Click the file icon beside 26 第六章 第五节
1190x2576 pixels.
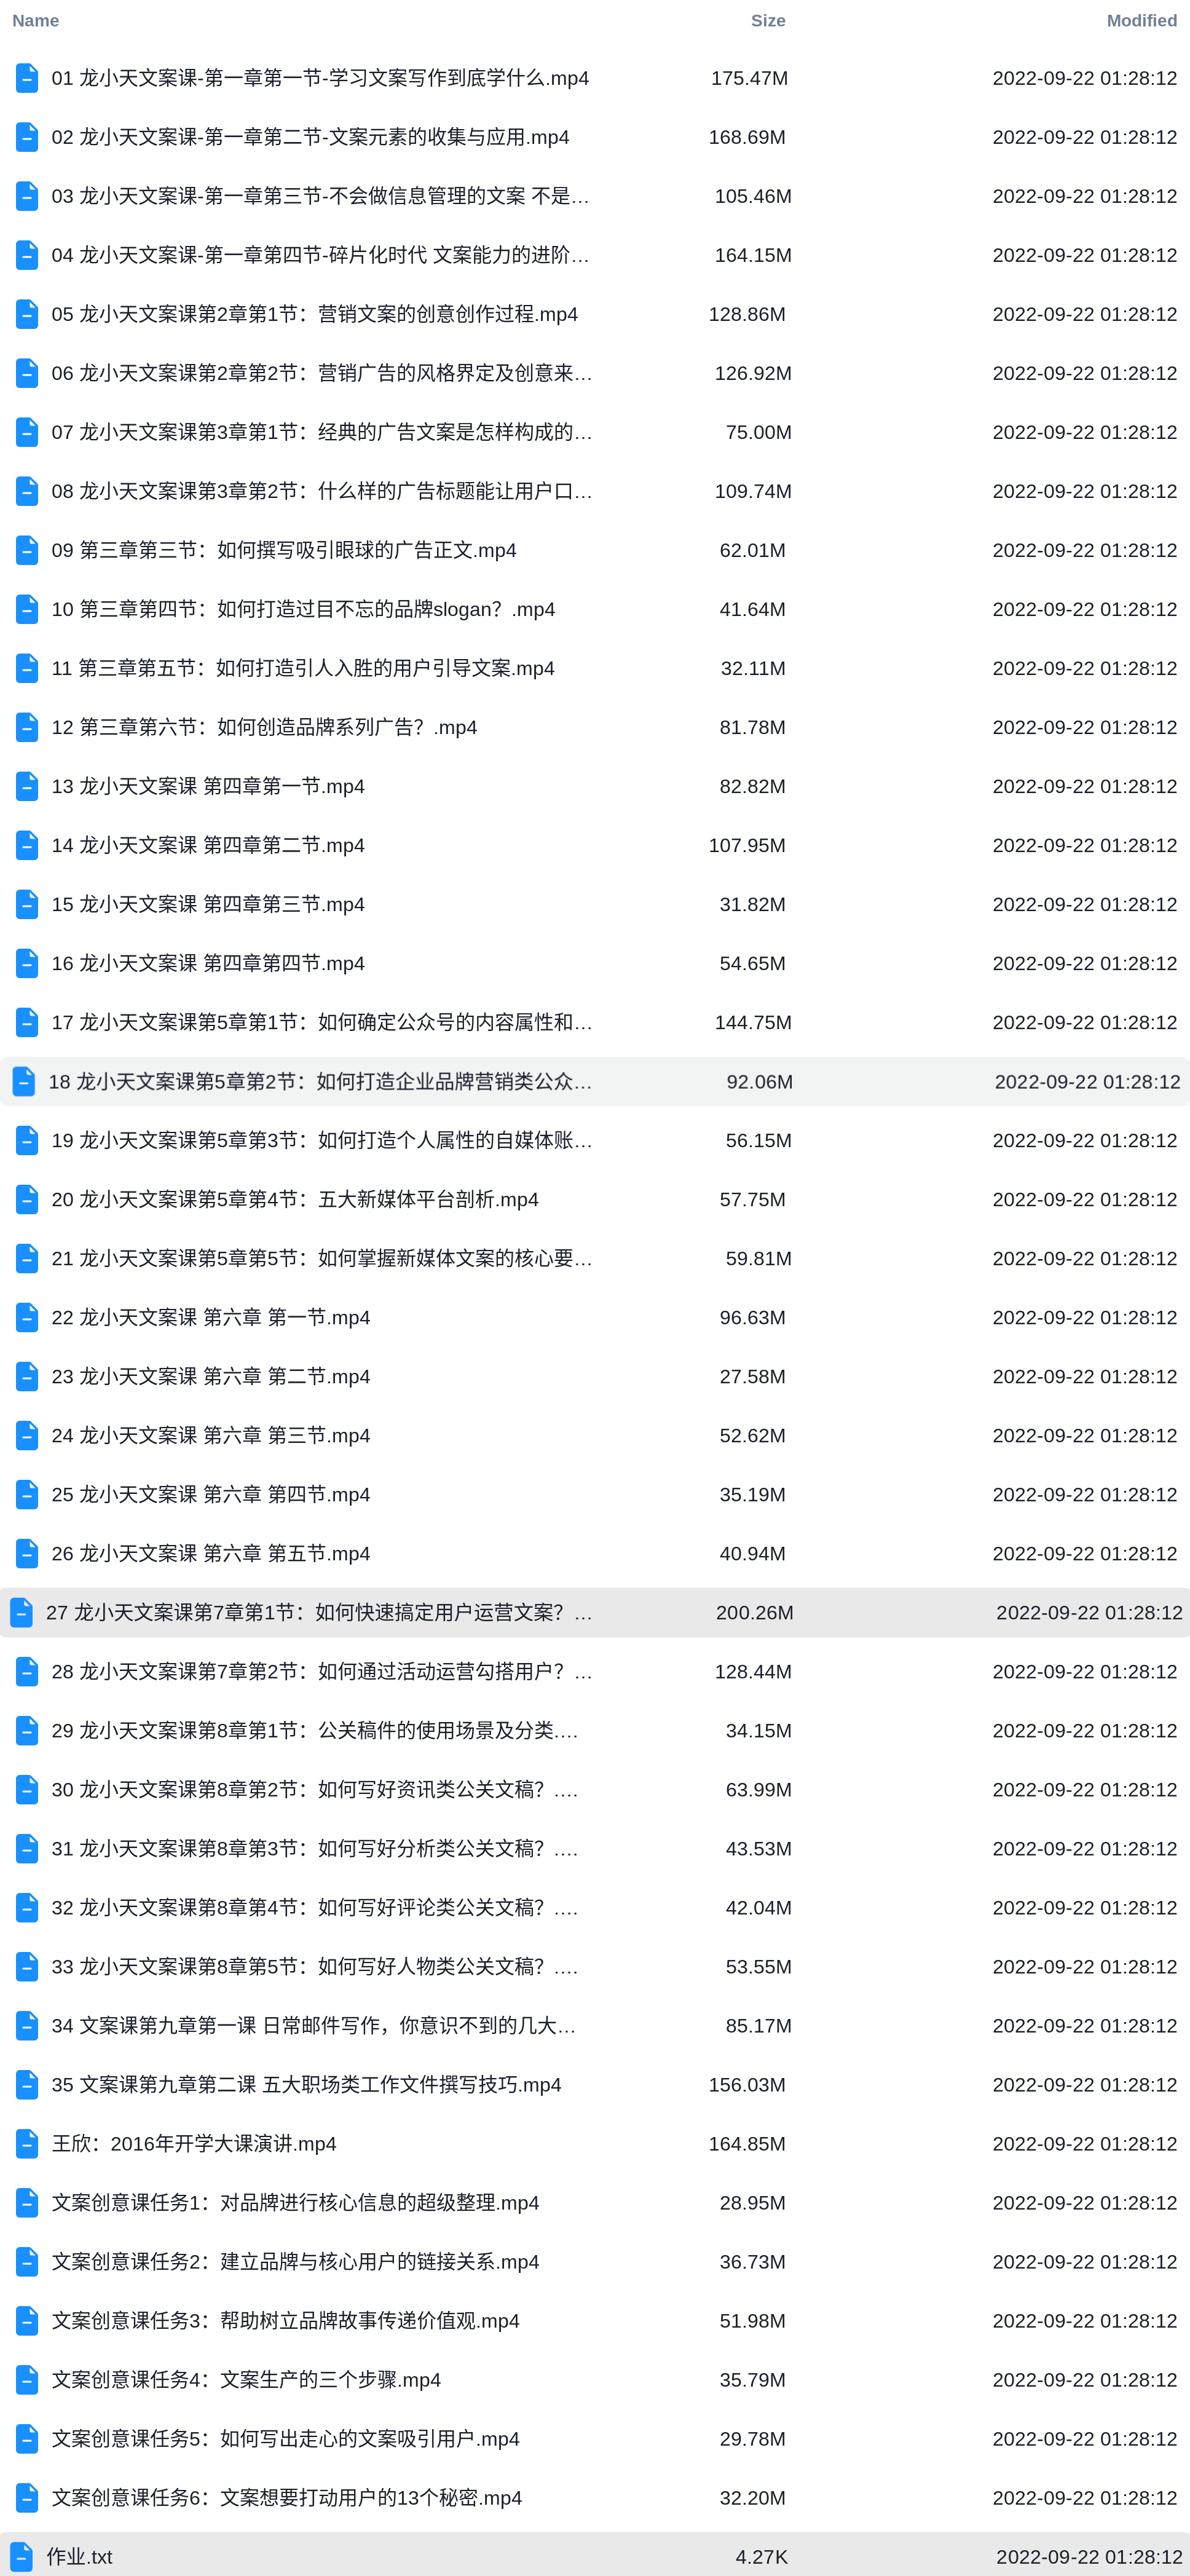[x=27, y=1553]
